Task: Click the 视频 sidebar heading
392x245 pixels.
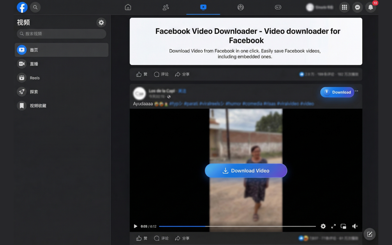Action: point(23,22)
